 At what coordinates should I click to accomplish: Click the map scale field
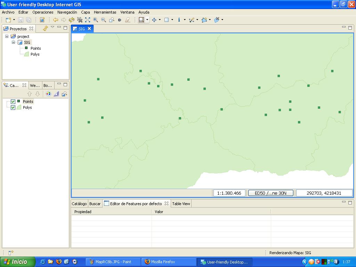click(229, 193)
